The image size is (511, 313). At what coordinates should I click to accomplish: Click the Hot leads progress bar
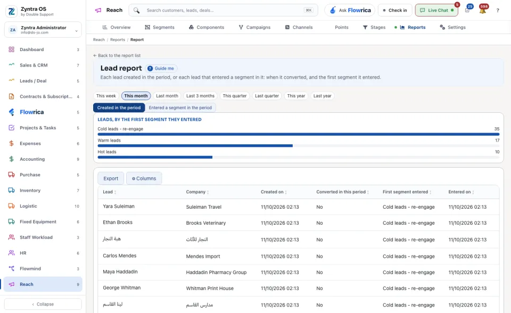tap(298, 157)
